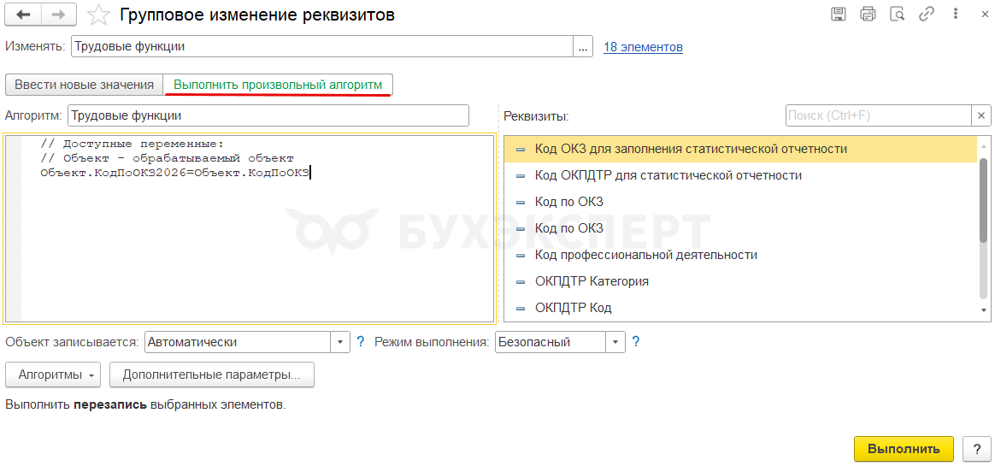The height and width of the screenshot is (466, 995).
Task: Add form to favorites with star icon
Action: click(x=99, y=15)
